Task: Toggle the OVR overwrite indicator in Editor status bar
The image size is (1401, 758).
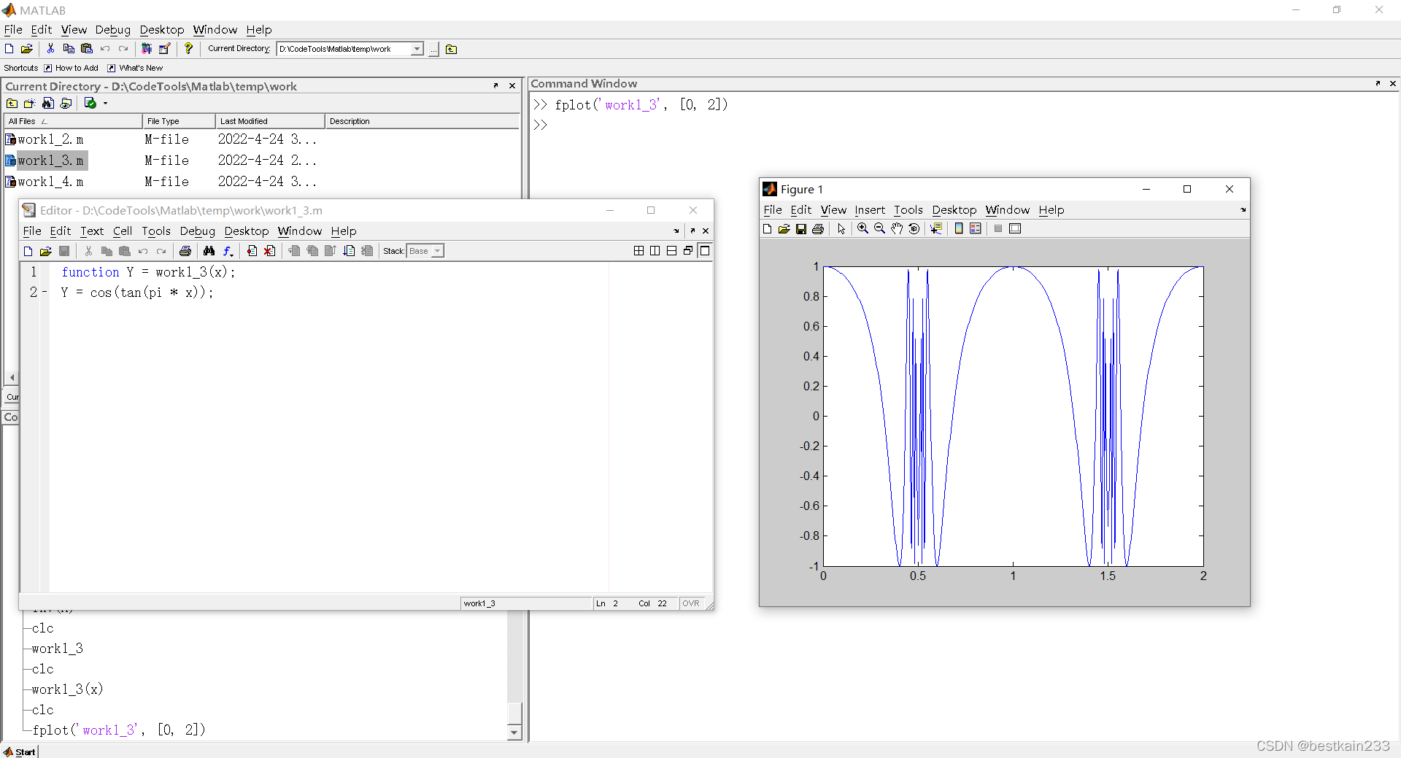Action: [x=691, y=603]
